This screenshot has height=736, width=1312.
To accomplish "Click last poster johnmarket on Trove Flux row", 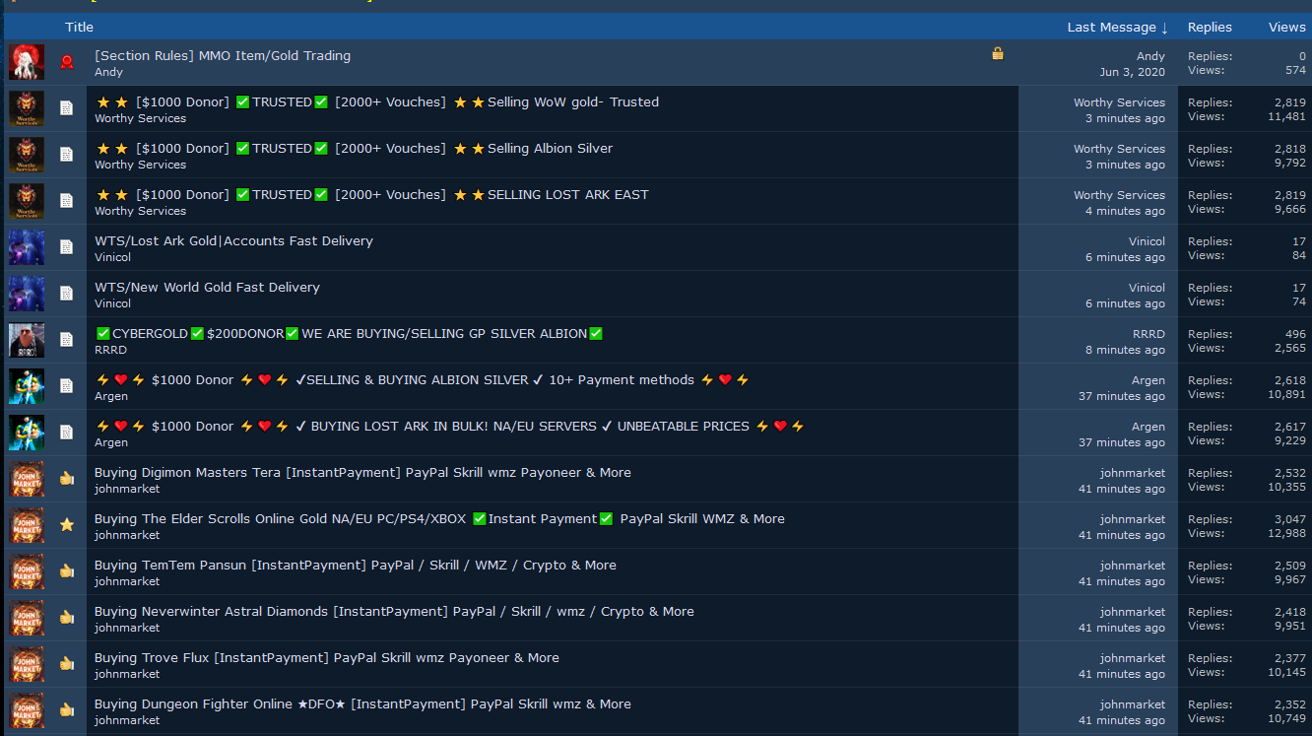I will (1133, 658).
